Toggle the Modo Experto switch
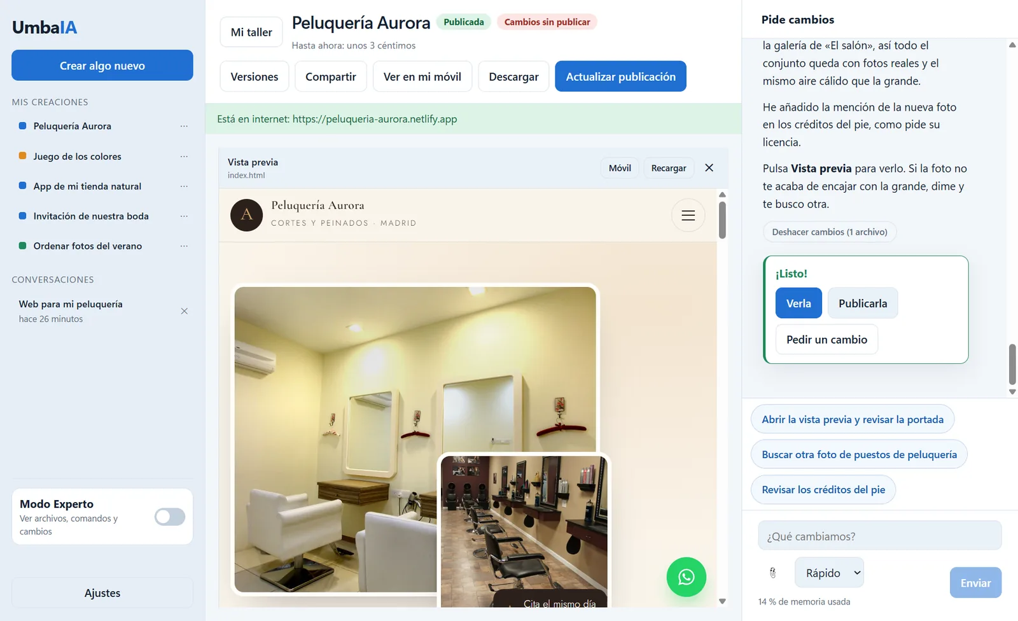This screenshot has height=621, width=1018. 170,517
